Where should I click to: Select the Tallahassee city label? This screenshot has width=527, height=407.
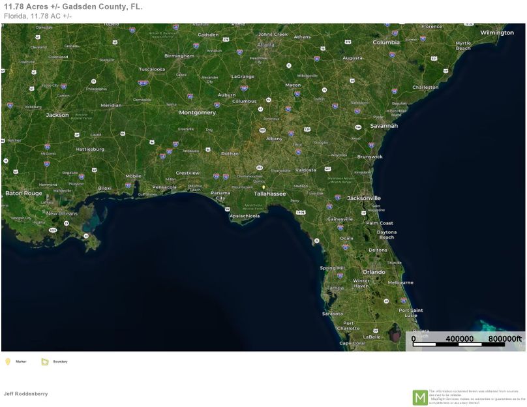tap(270, 194)
